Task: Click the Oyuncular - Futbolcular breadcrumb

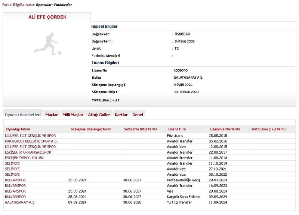Action: pyautogui.click(x=54, y=5)
